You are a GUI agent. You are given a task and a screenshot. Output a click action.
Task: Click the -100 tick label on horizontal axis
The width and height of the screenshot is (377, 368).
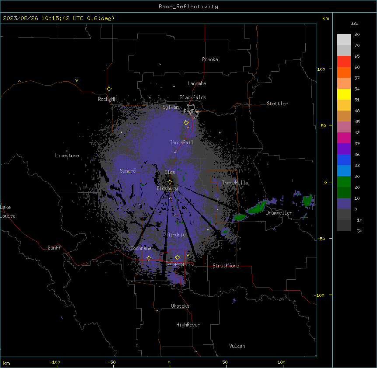click(x=55, y=362)
